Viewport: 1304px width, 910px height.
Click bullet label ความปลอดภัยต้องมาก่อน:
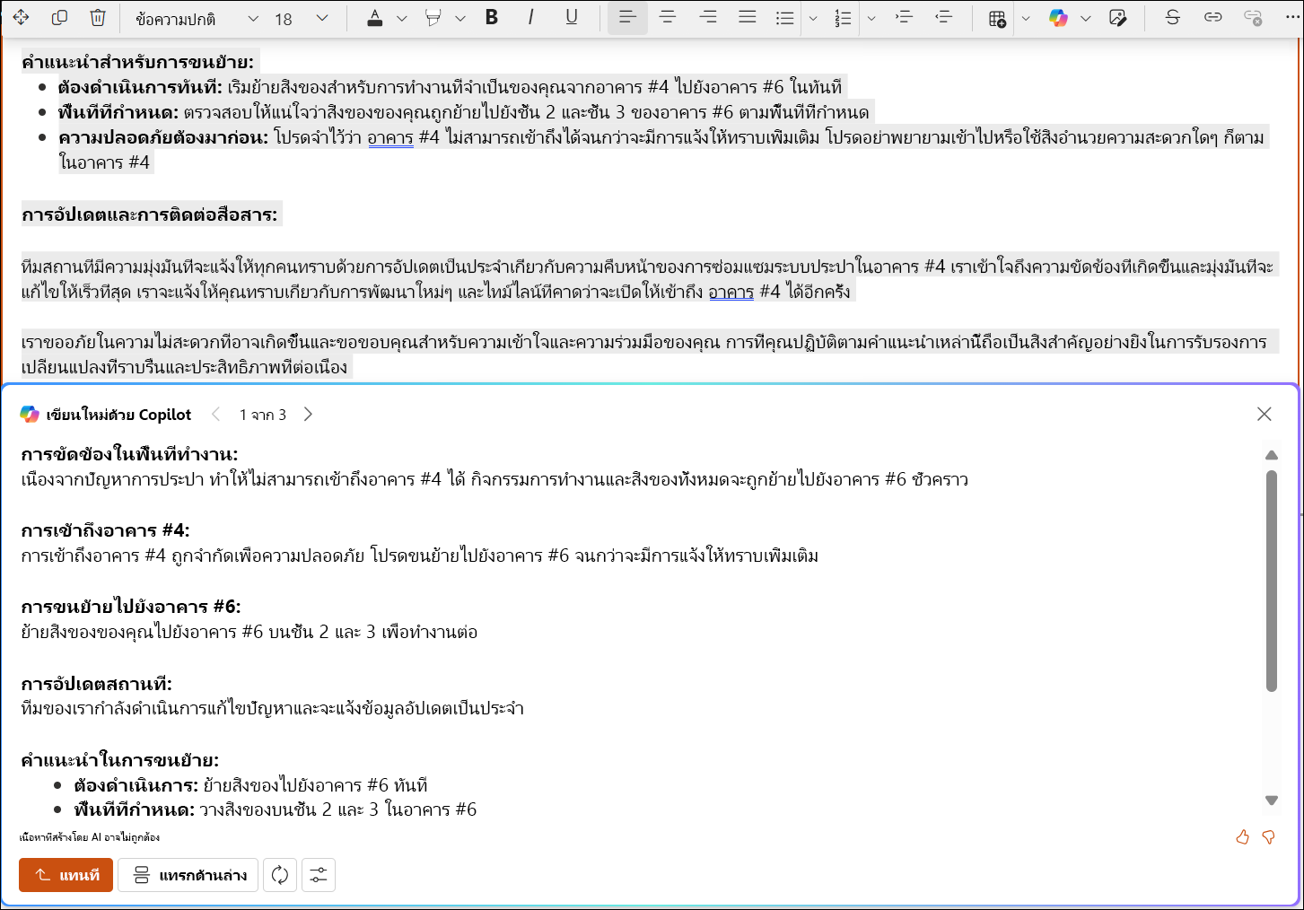pyautogui.click(x=163, y=137)
